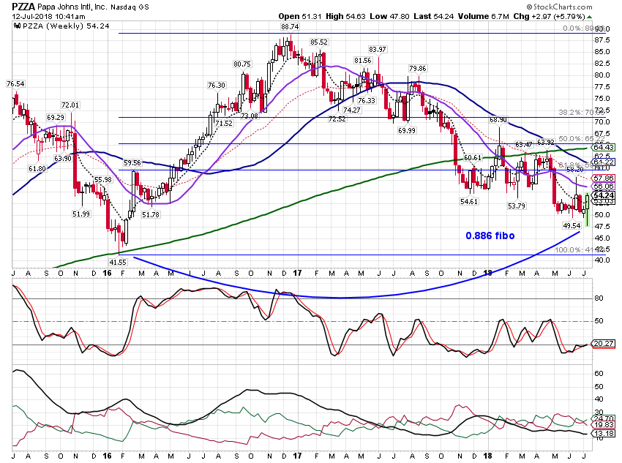Click the 59.56 price label
Screen dimensions: 622x463
(132, 163)
